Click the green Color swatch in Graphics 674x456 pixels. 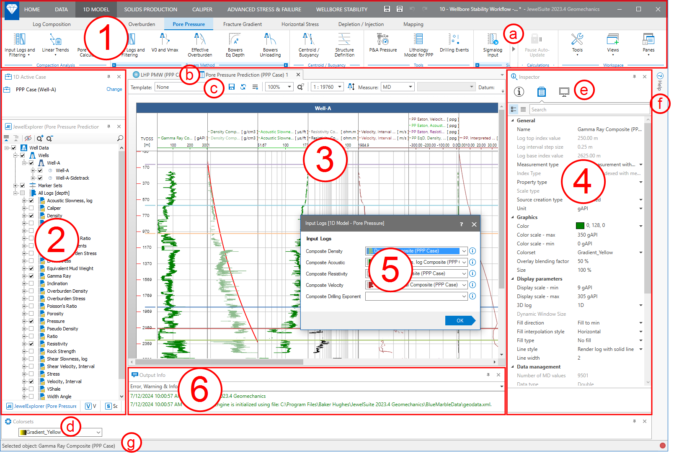[x=580, y=226]
